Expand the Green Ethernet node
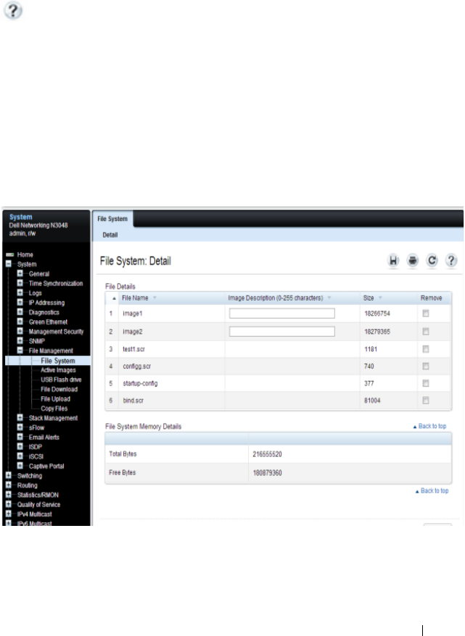This screenshot has width=465, height=636. pos(20,322)
